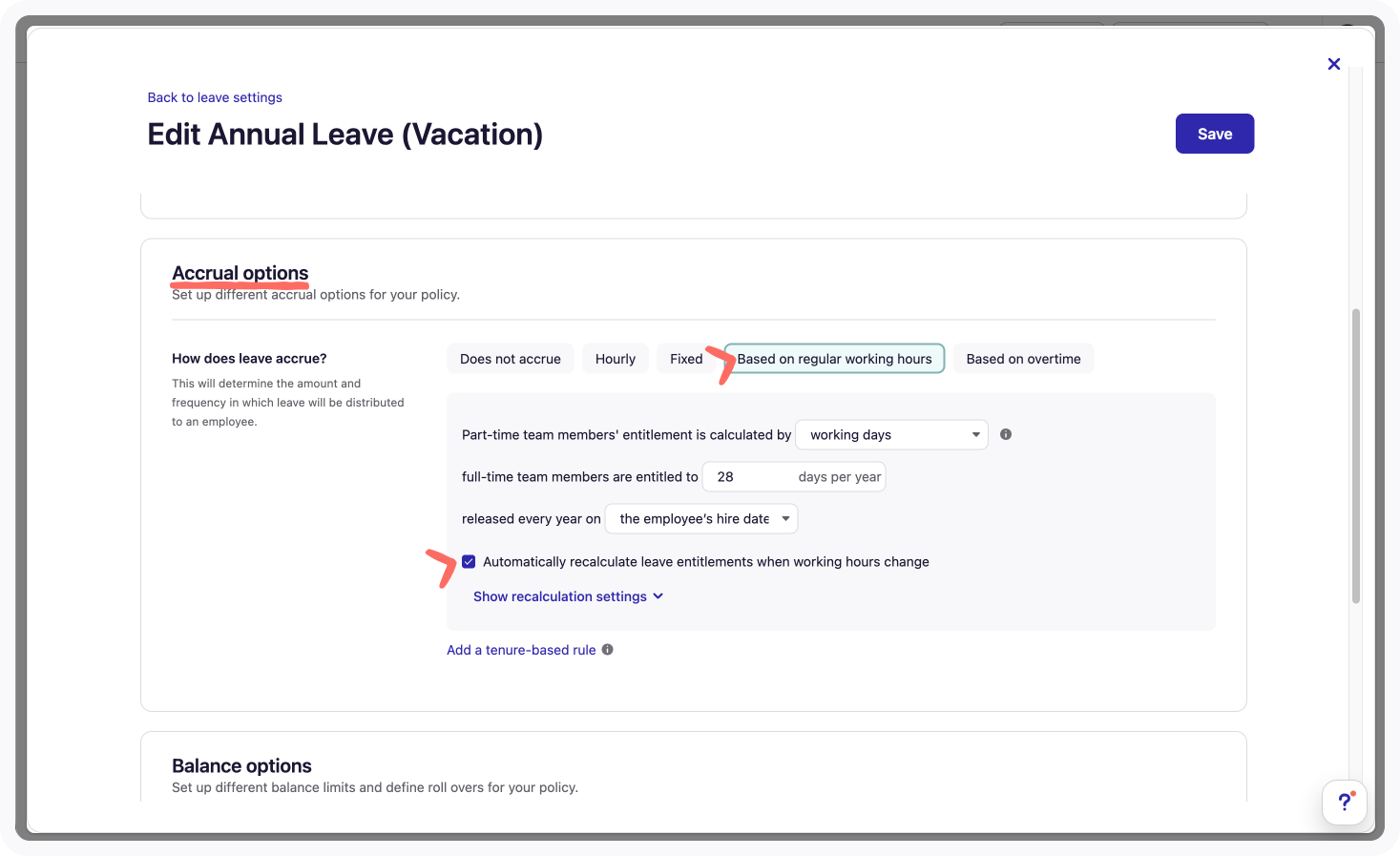Open the working days dropdown
1400x856 pixels.
tap(892, 435)
